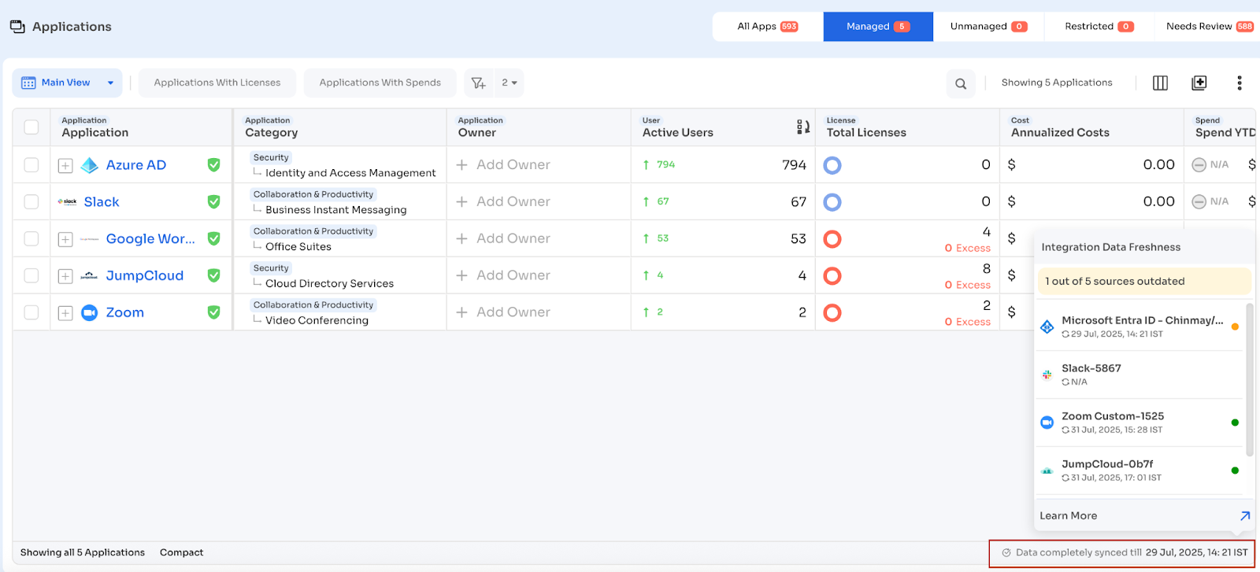The width and height of the screenshot is (1260, 572).
Task: Click JumpCloud green verified shield
Action: [x=213, y=275]
